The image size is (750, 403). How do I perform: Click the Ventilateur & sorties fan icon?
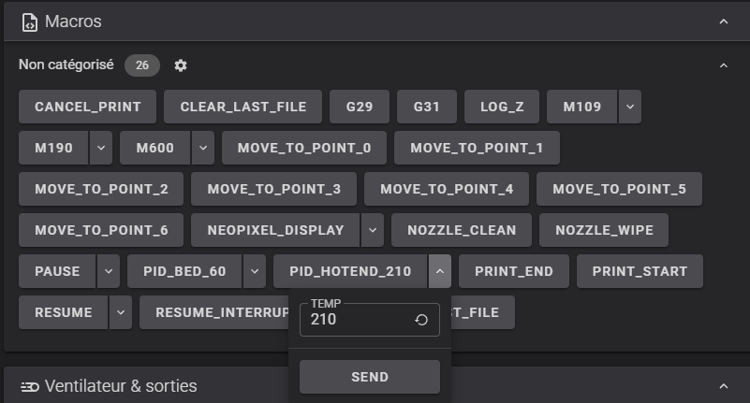point(29,386)
